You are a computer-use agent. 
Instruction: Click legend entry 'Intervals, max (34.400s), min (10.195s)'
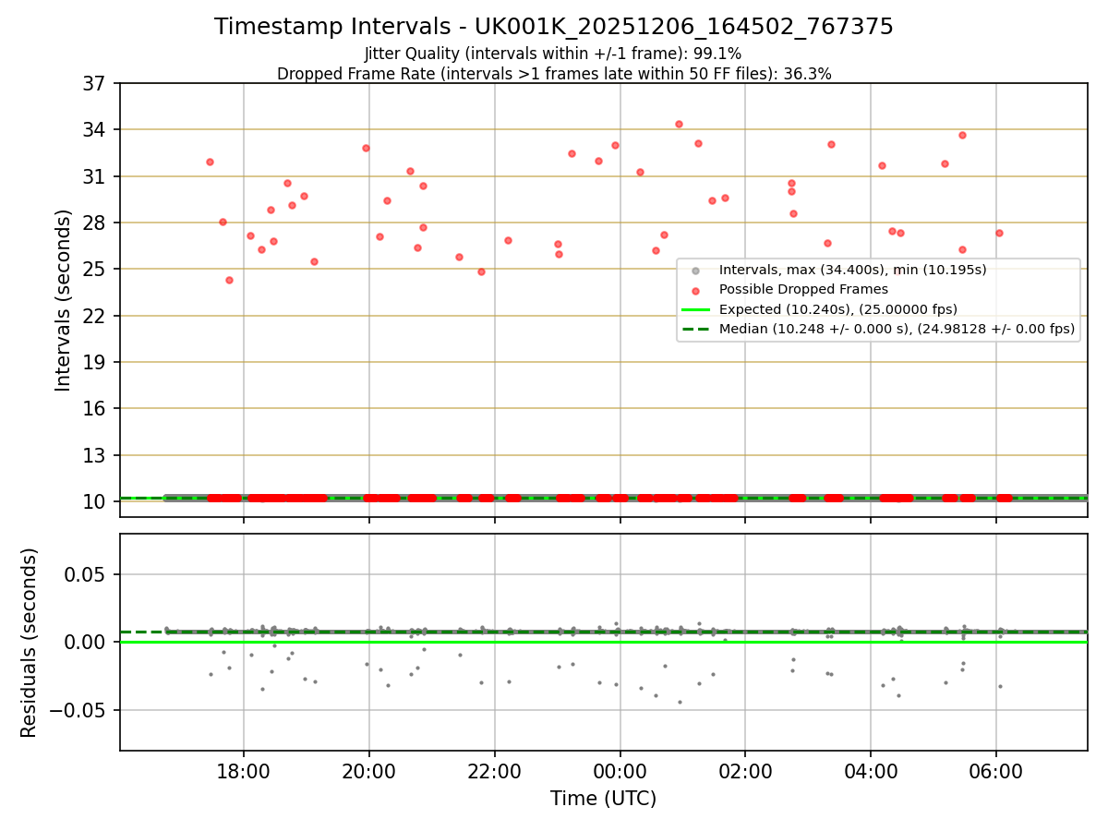[853, 271]
